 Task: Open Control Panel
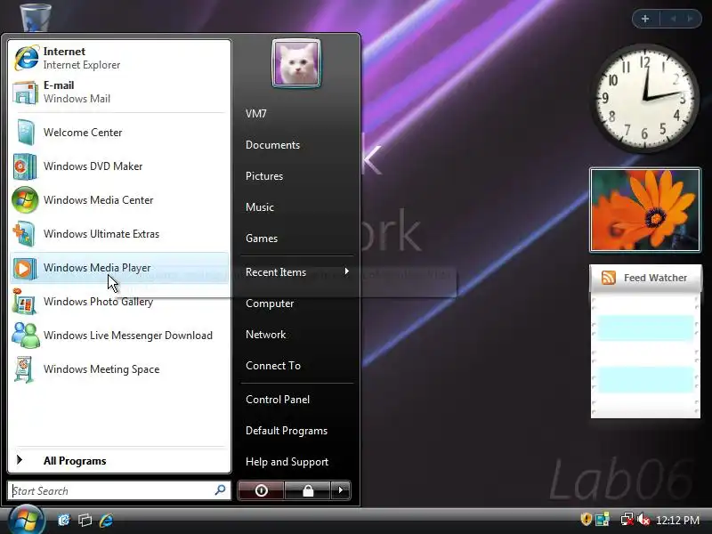point(278,400)
